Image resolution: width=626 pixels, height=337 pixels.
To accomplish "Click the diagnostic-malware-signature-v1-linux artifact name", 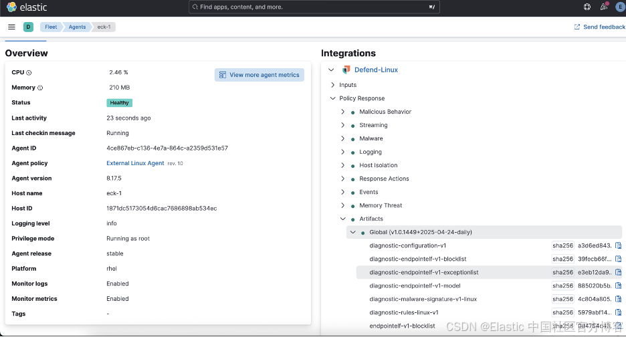I will 423,299.
